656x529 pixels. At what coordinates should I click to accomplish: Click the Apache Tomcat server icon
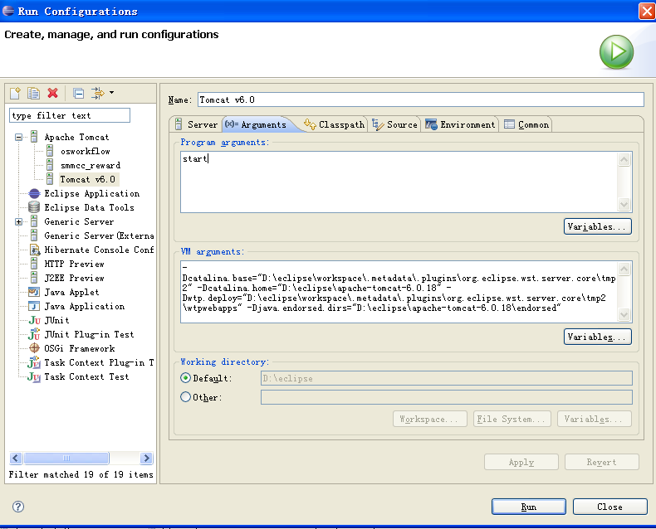point(34,137)
